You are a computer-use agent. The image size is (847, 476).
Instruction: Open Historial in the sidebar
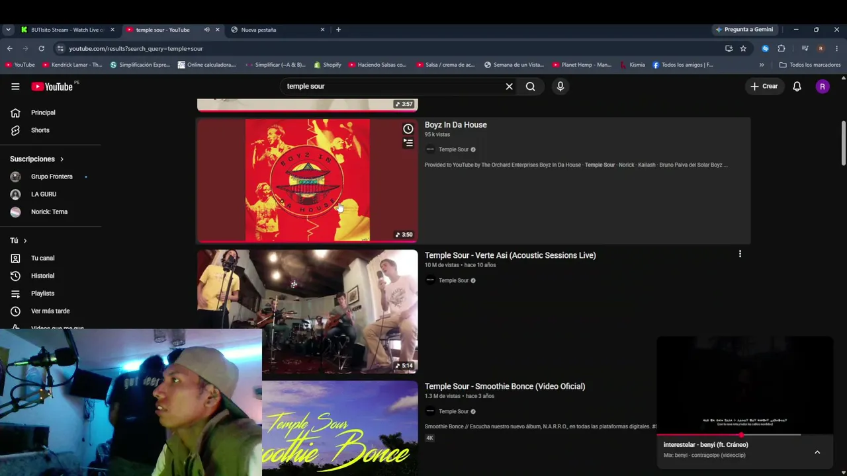(42, 276)
